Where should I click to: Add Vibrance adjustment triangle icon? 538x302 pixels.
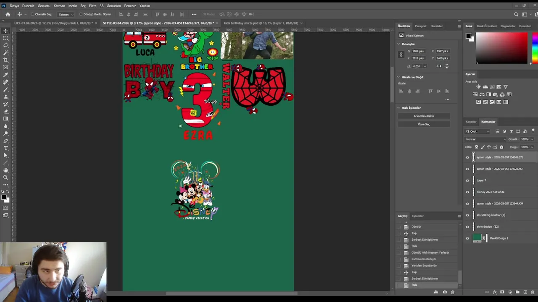(x=506, y=87)
